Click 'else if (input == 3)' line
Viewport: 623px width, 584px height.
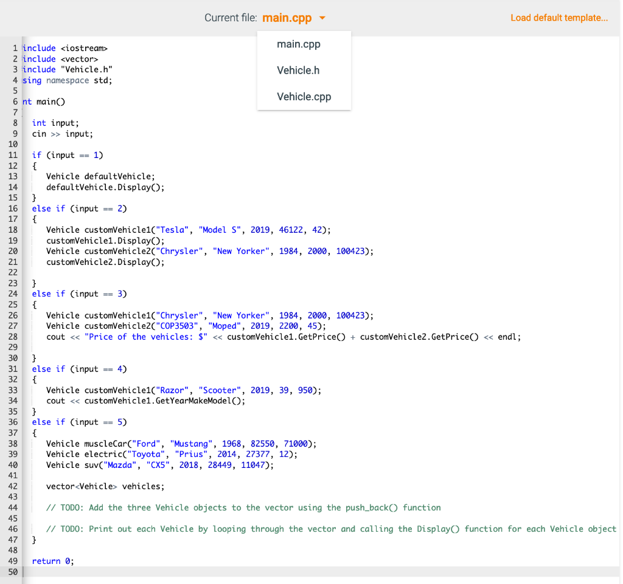coord(80,294)
